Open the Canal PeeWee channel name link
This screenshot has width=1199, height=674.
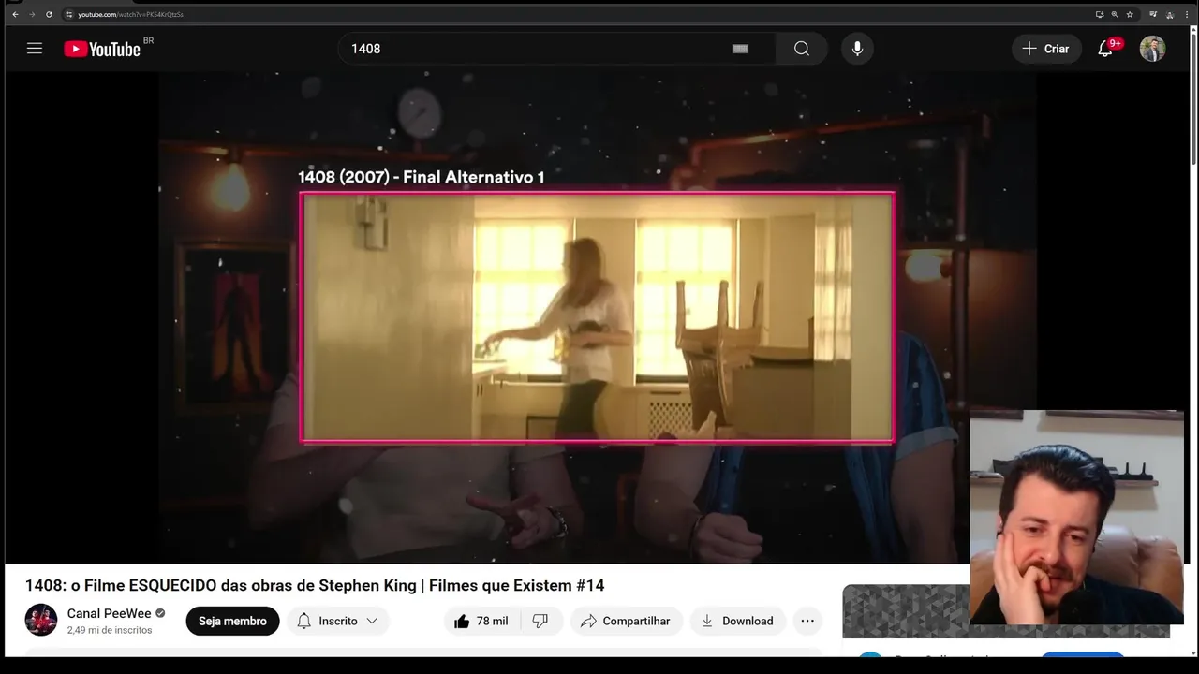pos(109,613)
